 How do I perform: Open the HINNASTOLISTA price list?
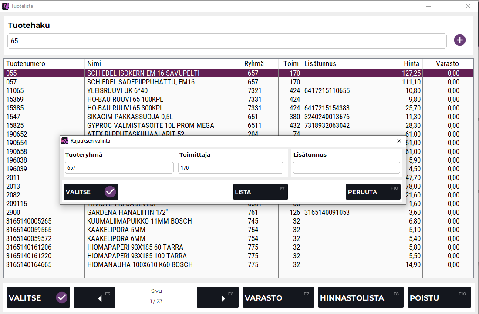coord(361,297)
